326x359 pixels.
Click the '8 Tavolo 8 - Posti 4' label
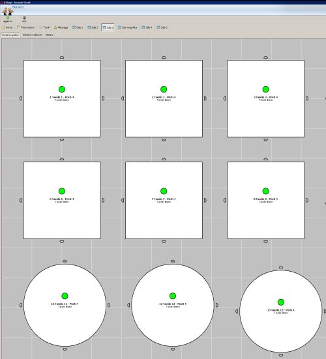[265, 199]
